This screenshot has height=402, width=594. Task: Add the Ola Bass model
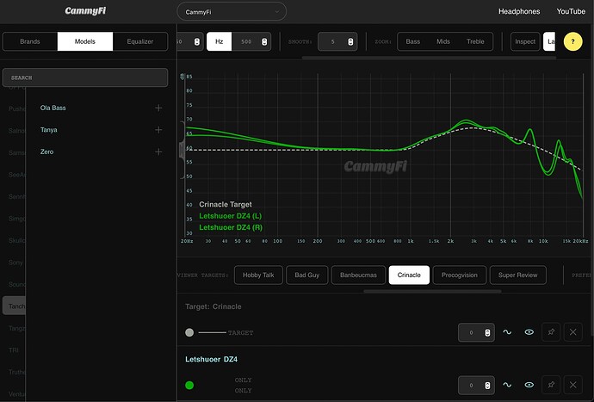coord(158,108)
